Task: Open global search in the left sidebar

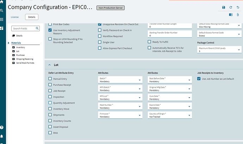Action: pos(2,11)
